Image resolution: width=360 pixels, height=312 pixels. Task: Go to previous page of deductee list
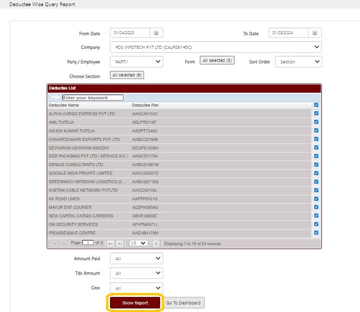click(x=63, y=244)
